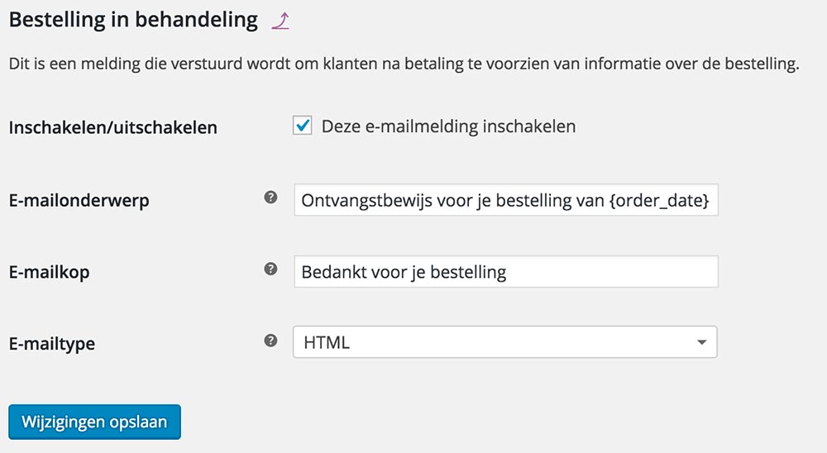Focus the E-mailonderwerp text field
Image resolution: width=827 pixels, height=453 pixels.
(505, 200)
